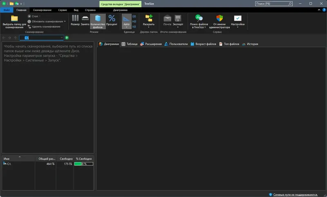This screenshot has width=327, height=197.
Task: Toggle File count mode (Количество файлов)
Action: pyautogui.click(x=98, y=21)
